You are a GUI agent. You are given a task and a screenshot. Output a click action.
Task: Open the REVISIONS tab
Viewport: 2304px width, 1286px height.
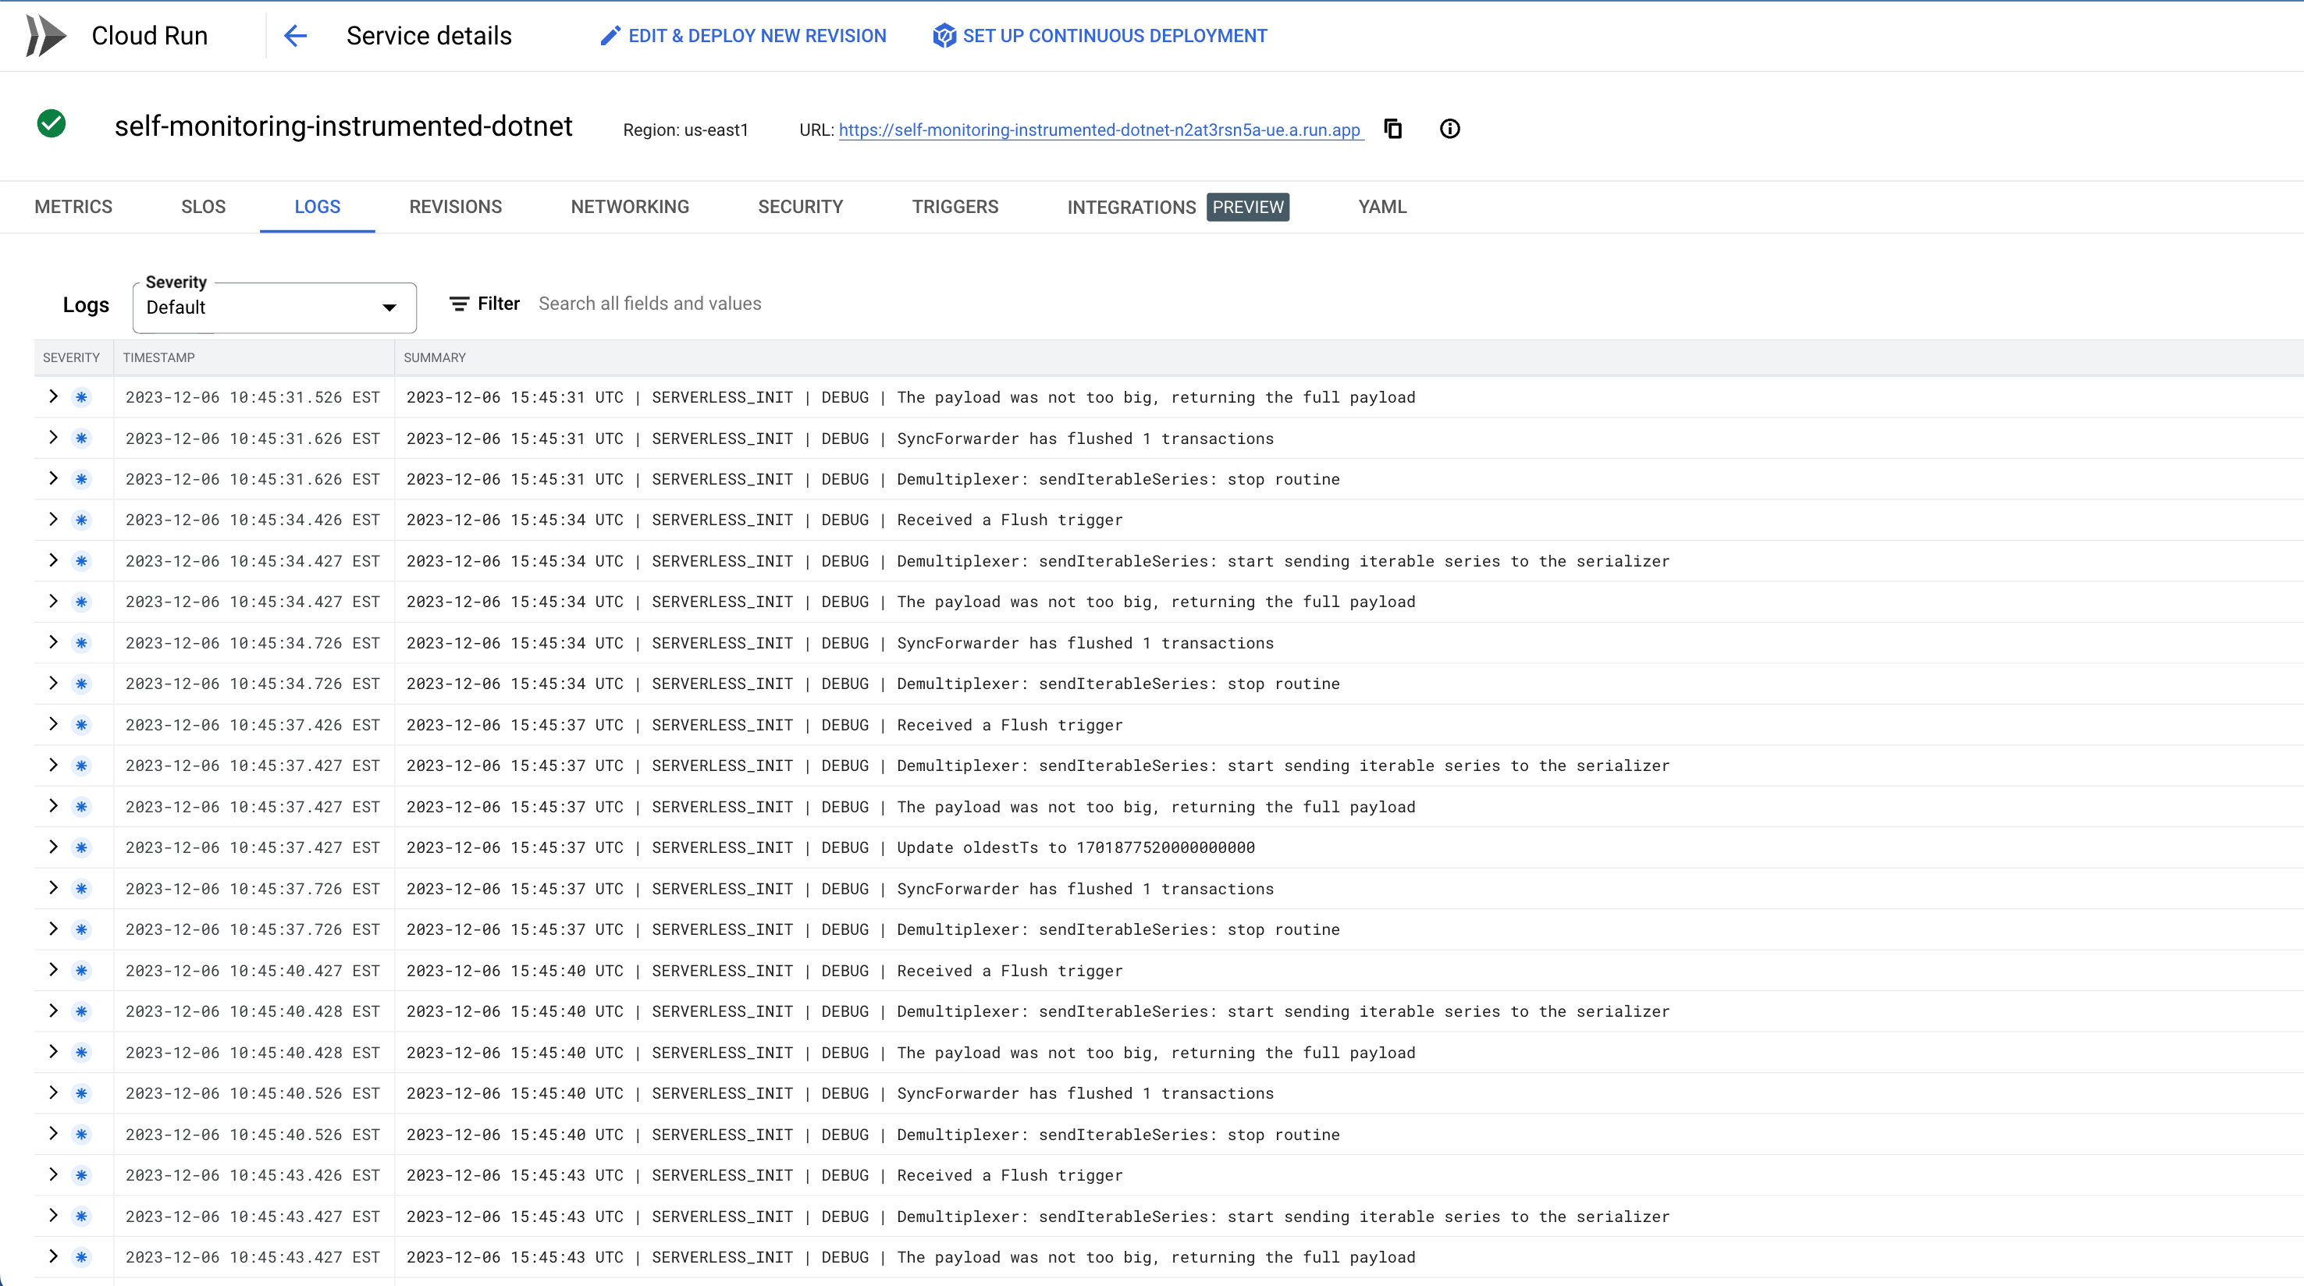[455, 207]
